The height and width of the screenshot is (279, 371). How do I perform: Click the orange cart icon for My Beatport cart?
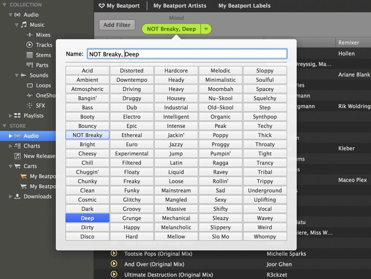pyautogui.click(x=23, y=177)
